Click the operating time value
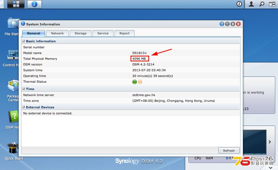The image size is (278, 170). pos(152,76)
